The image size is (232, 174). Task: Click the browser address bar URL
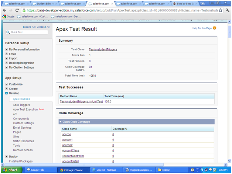(x=122, y=10)
